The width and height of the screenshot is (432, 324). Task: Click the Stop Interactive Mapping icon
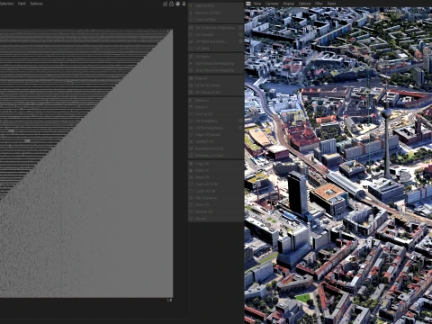191,70
